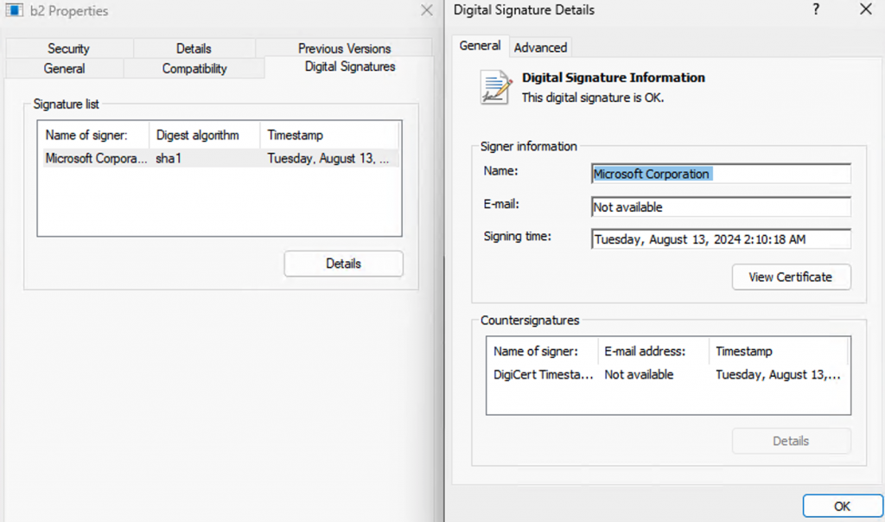Open the Security tab in b2 Properties
The image size is (885, 522).
click(68, 48)
